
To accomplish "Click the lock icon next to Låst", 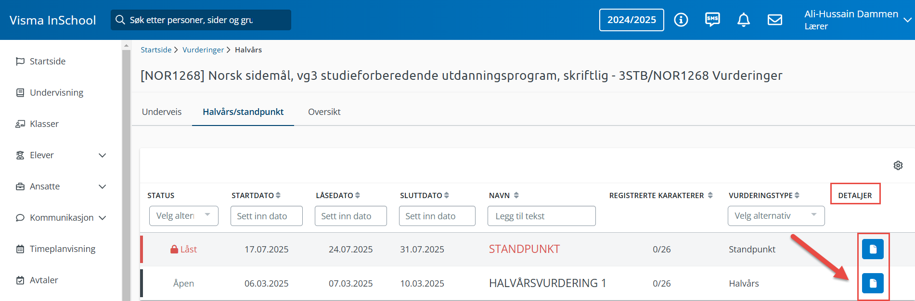I will pos(174,249).
